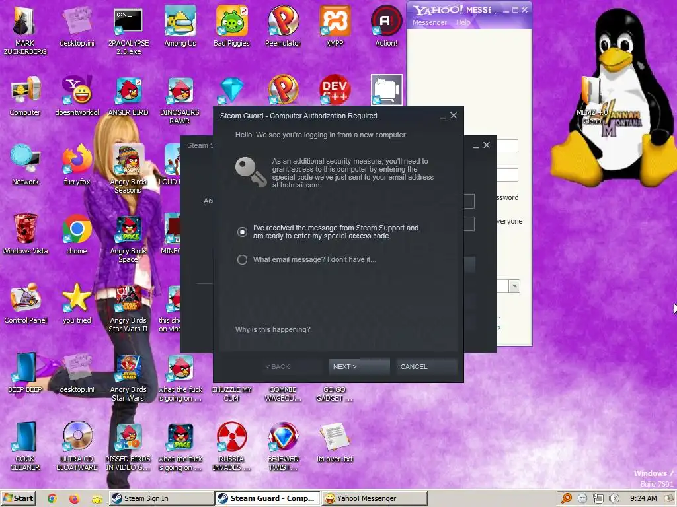This screenshot has width=677, height=507.
Task: Open the Windows Vista recycle bin icon
Action: (x=25, y=234)
